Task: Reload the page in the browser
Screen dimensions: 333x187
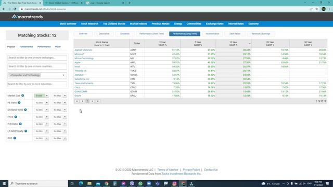Action: click(x=15, y=9)
